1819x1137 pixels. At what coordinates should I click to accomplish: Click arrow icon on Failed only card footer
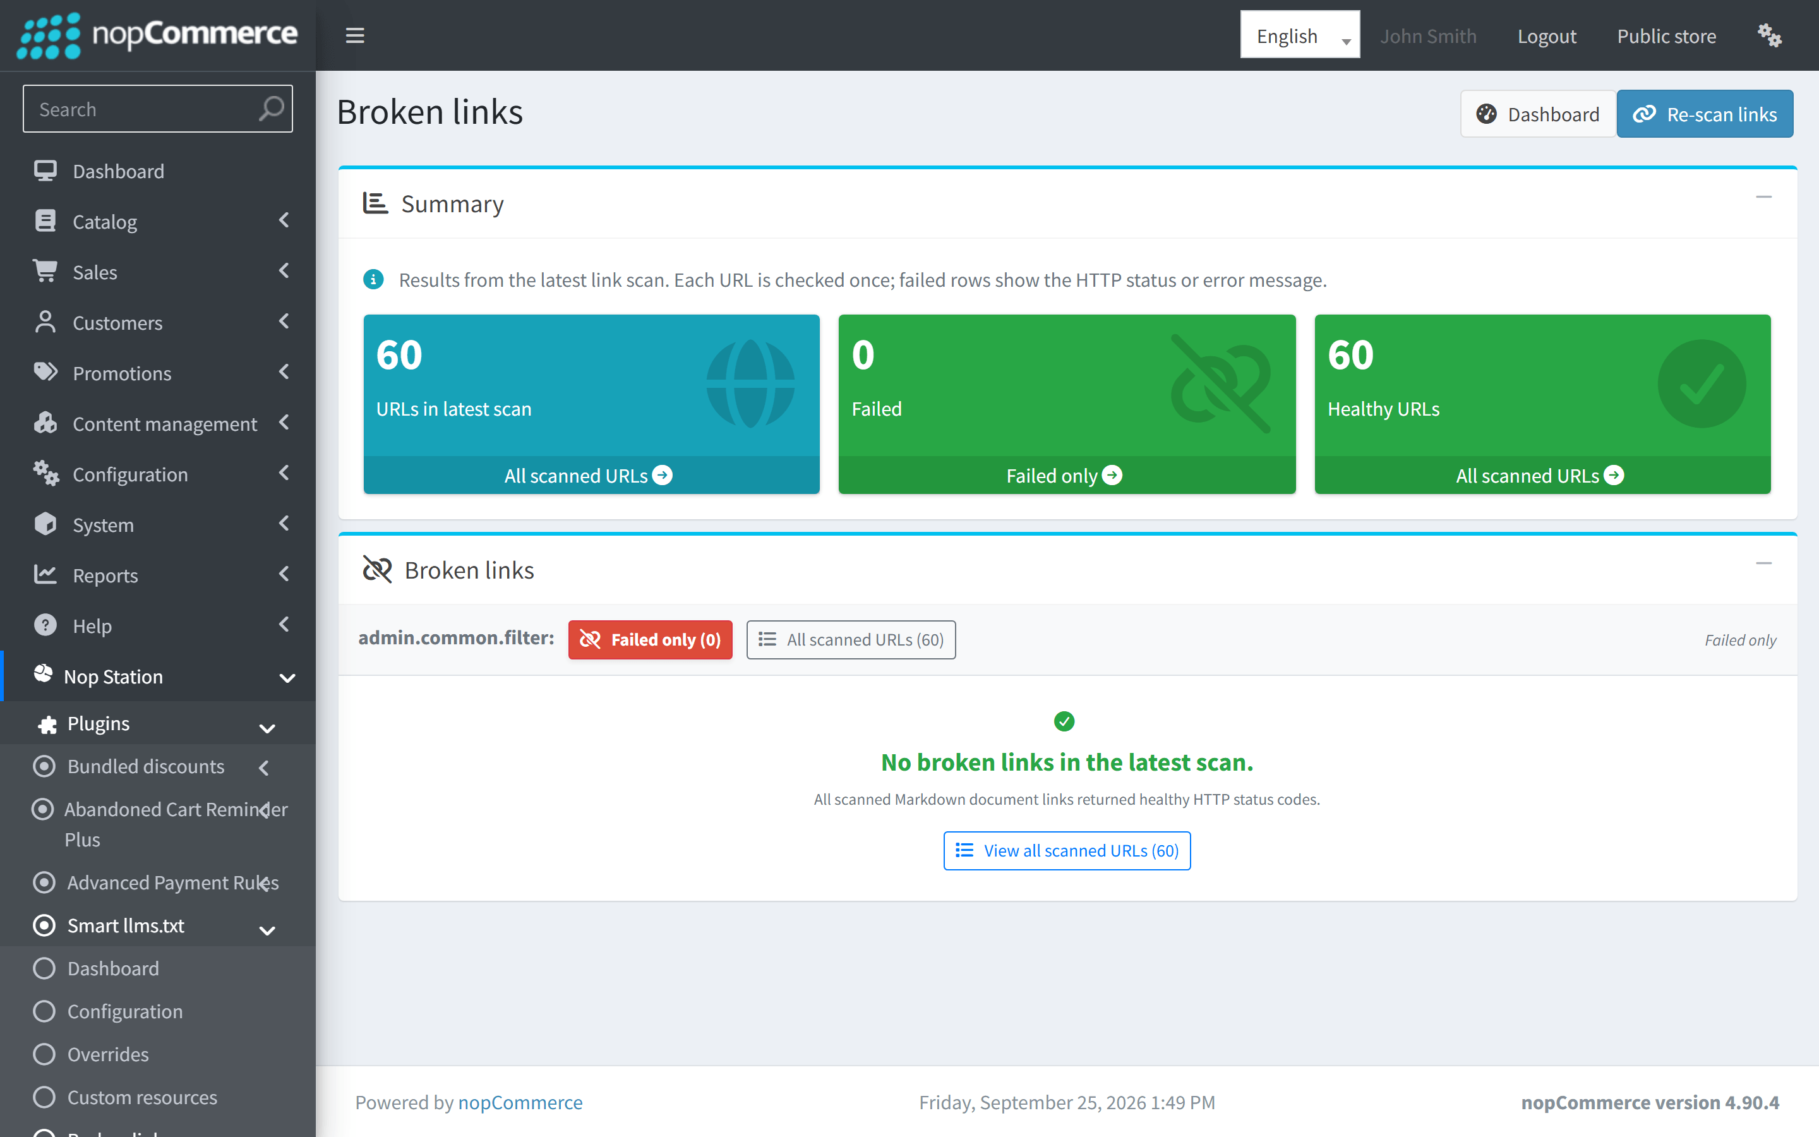point(1112,475)
